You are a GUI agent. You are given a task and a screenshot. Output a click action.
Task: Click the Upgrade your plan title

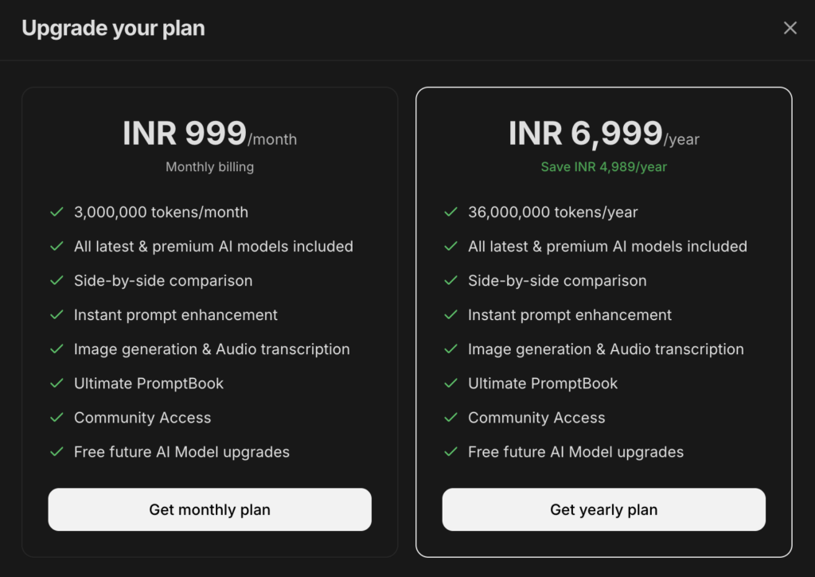113,27
